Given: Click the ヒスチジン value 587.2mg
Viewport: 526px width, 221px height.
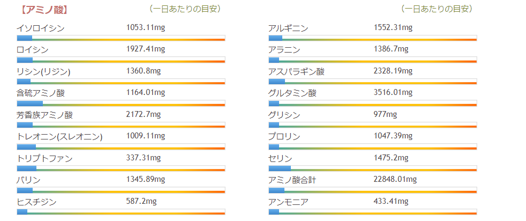Looking at the screenshot, I should 141,201.
